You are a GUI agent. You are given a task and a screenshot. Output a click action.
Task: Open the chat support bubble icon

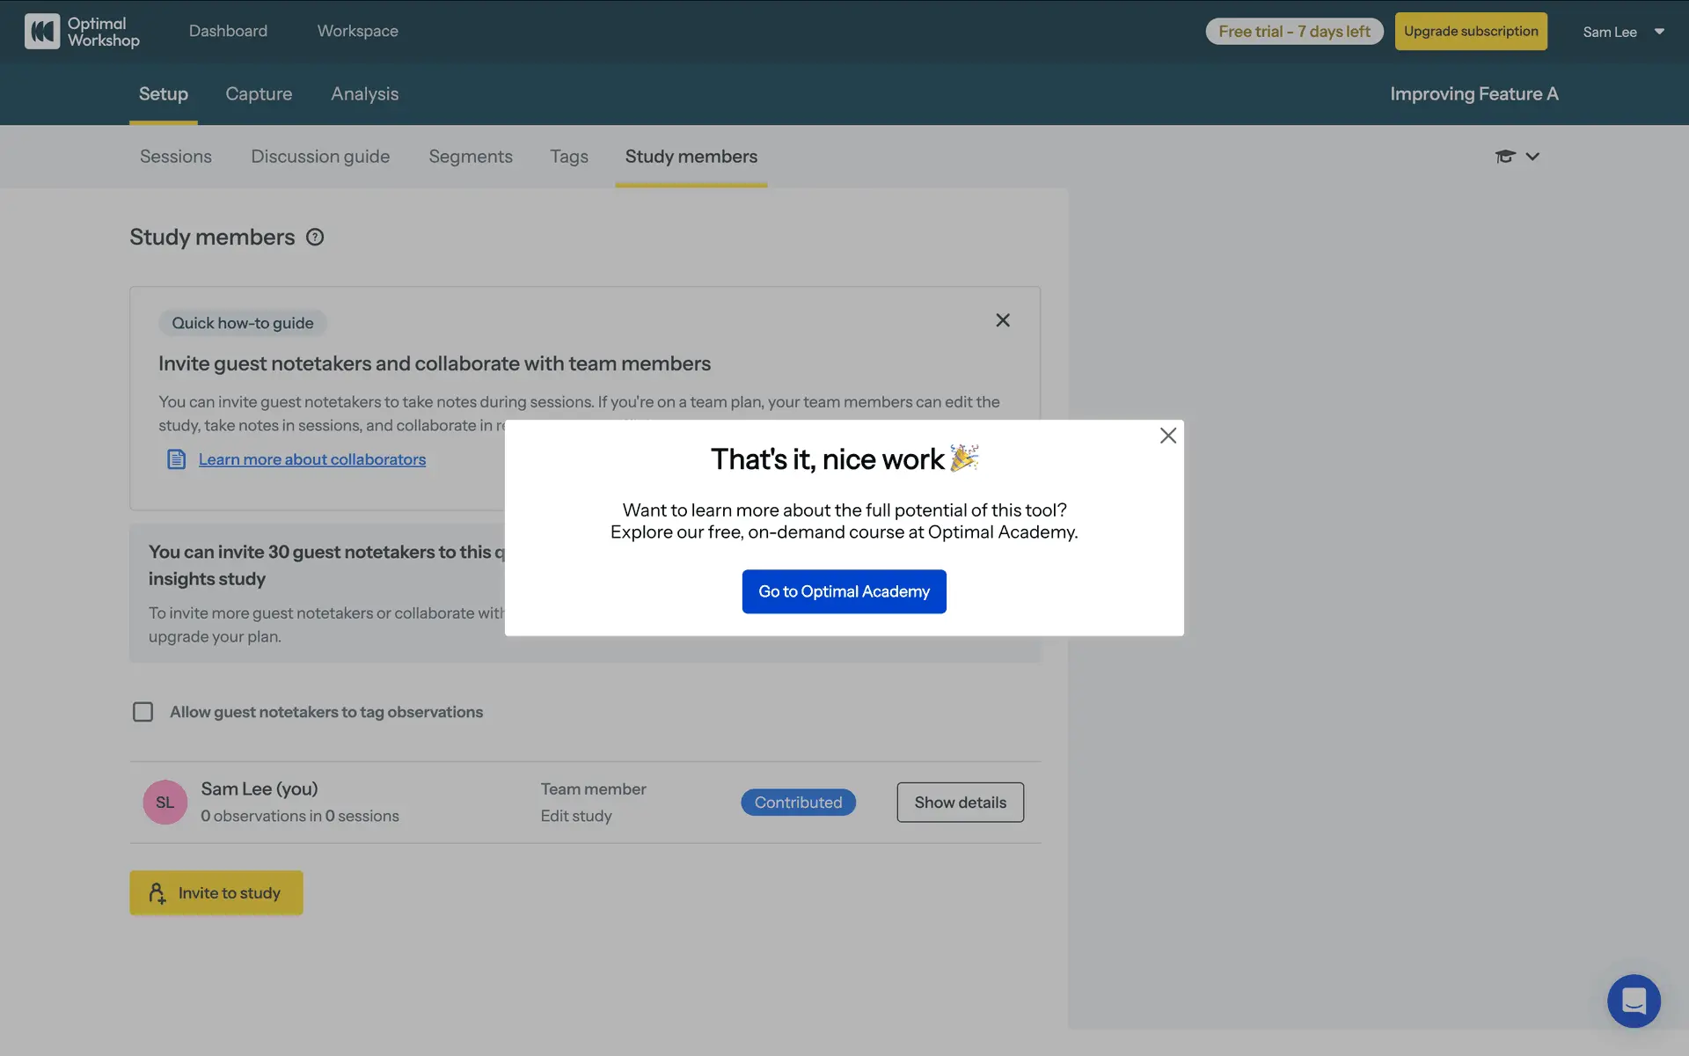[x=1633, y=1001]
